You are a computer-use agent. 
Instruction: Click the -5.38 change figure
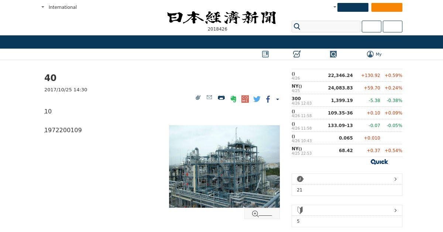pos(374,100)
